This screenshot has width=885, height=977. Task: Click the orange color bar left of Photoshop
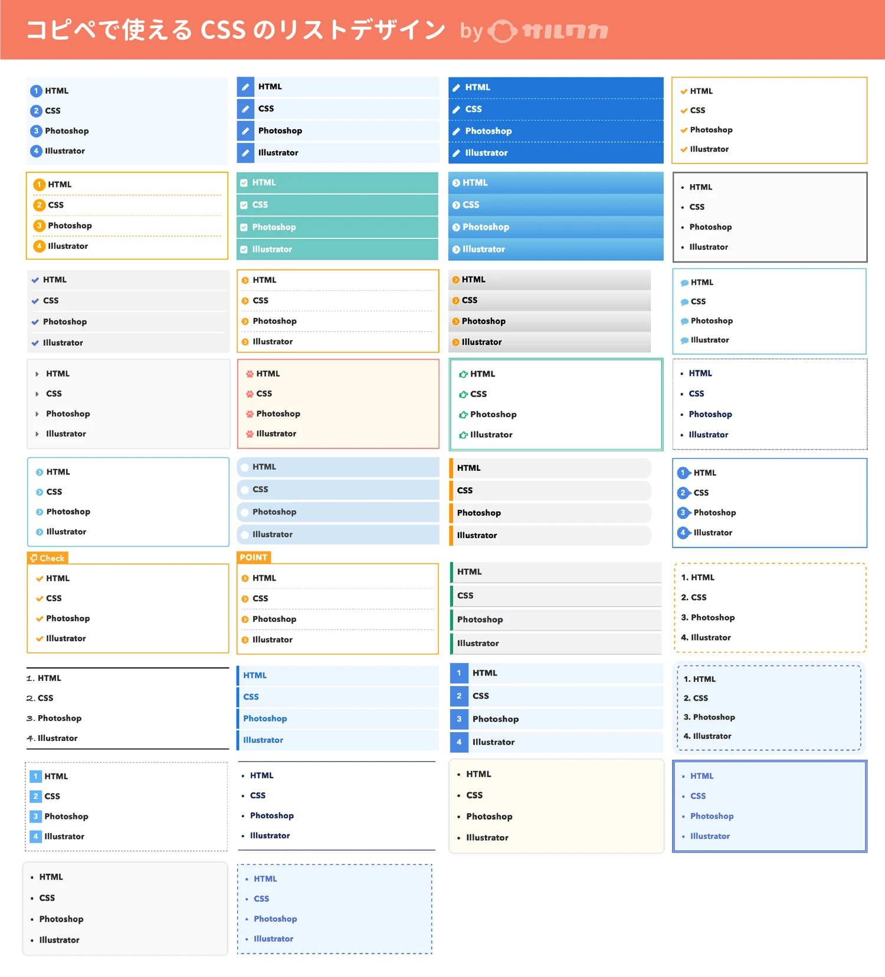coord(451,513)
